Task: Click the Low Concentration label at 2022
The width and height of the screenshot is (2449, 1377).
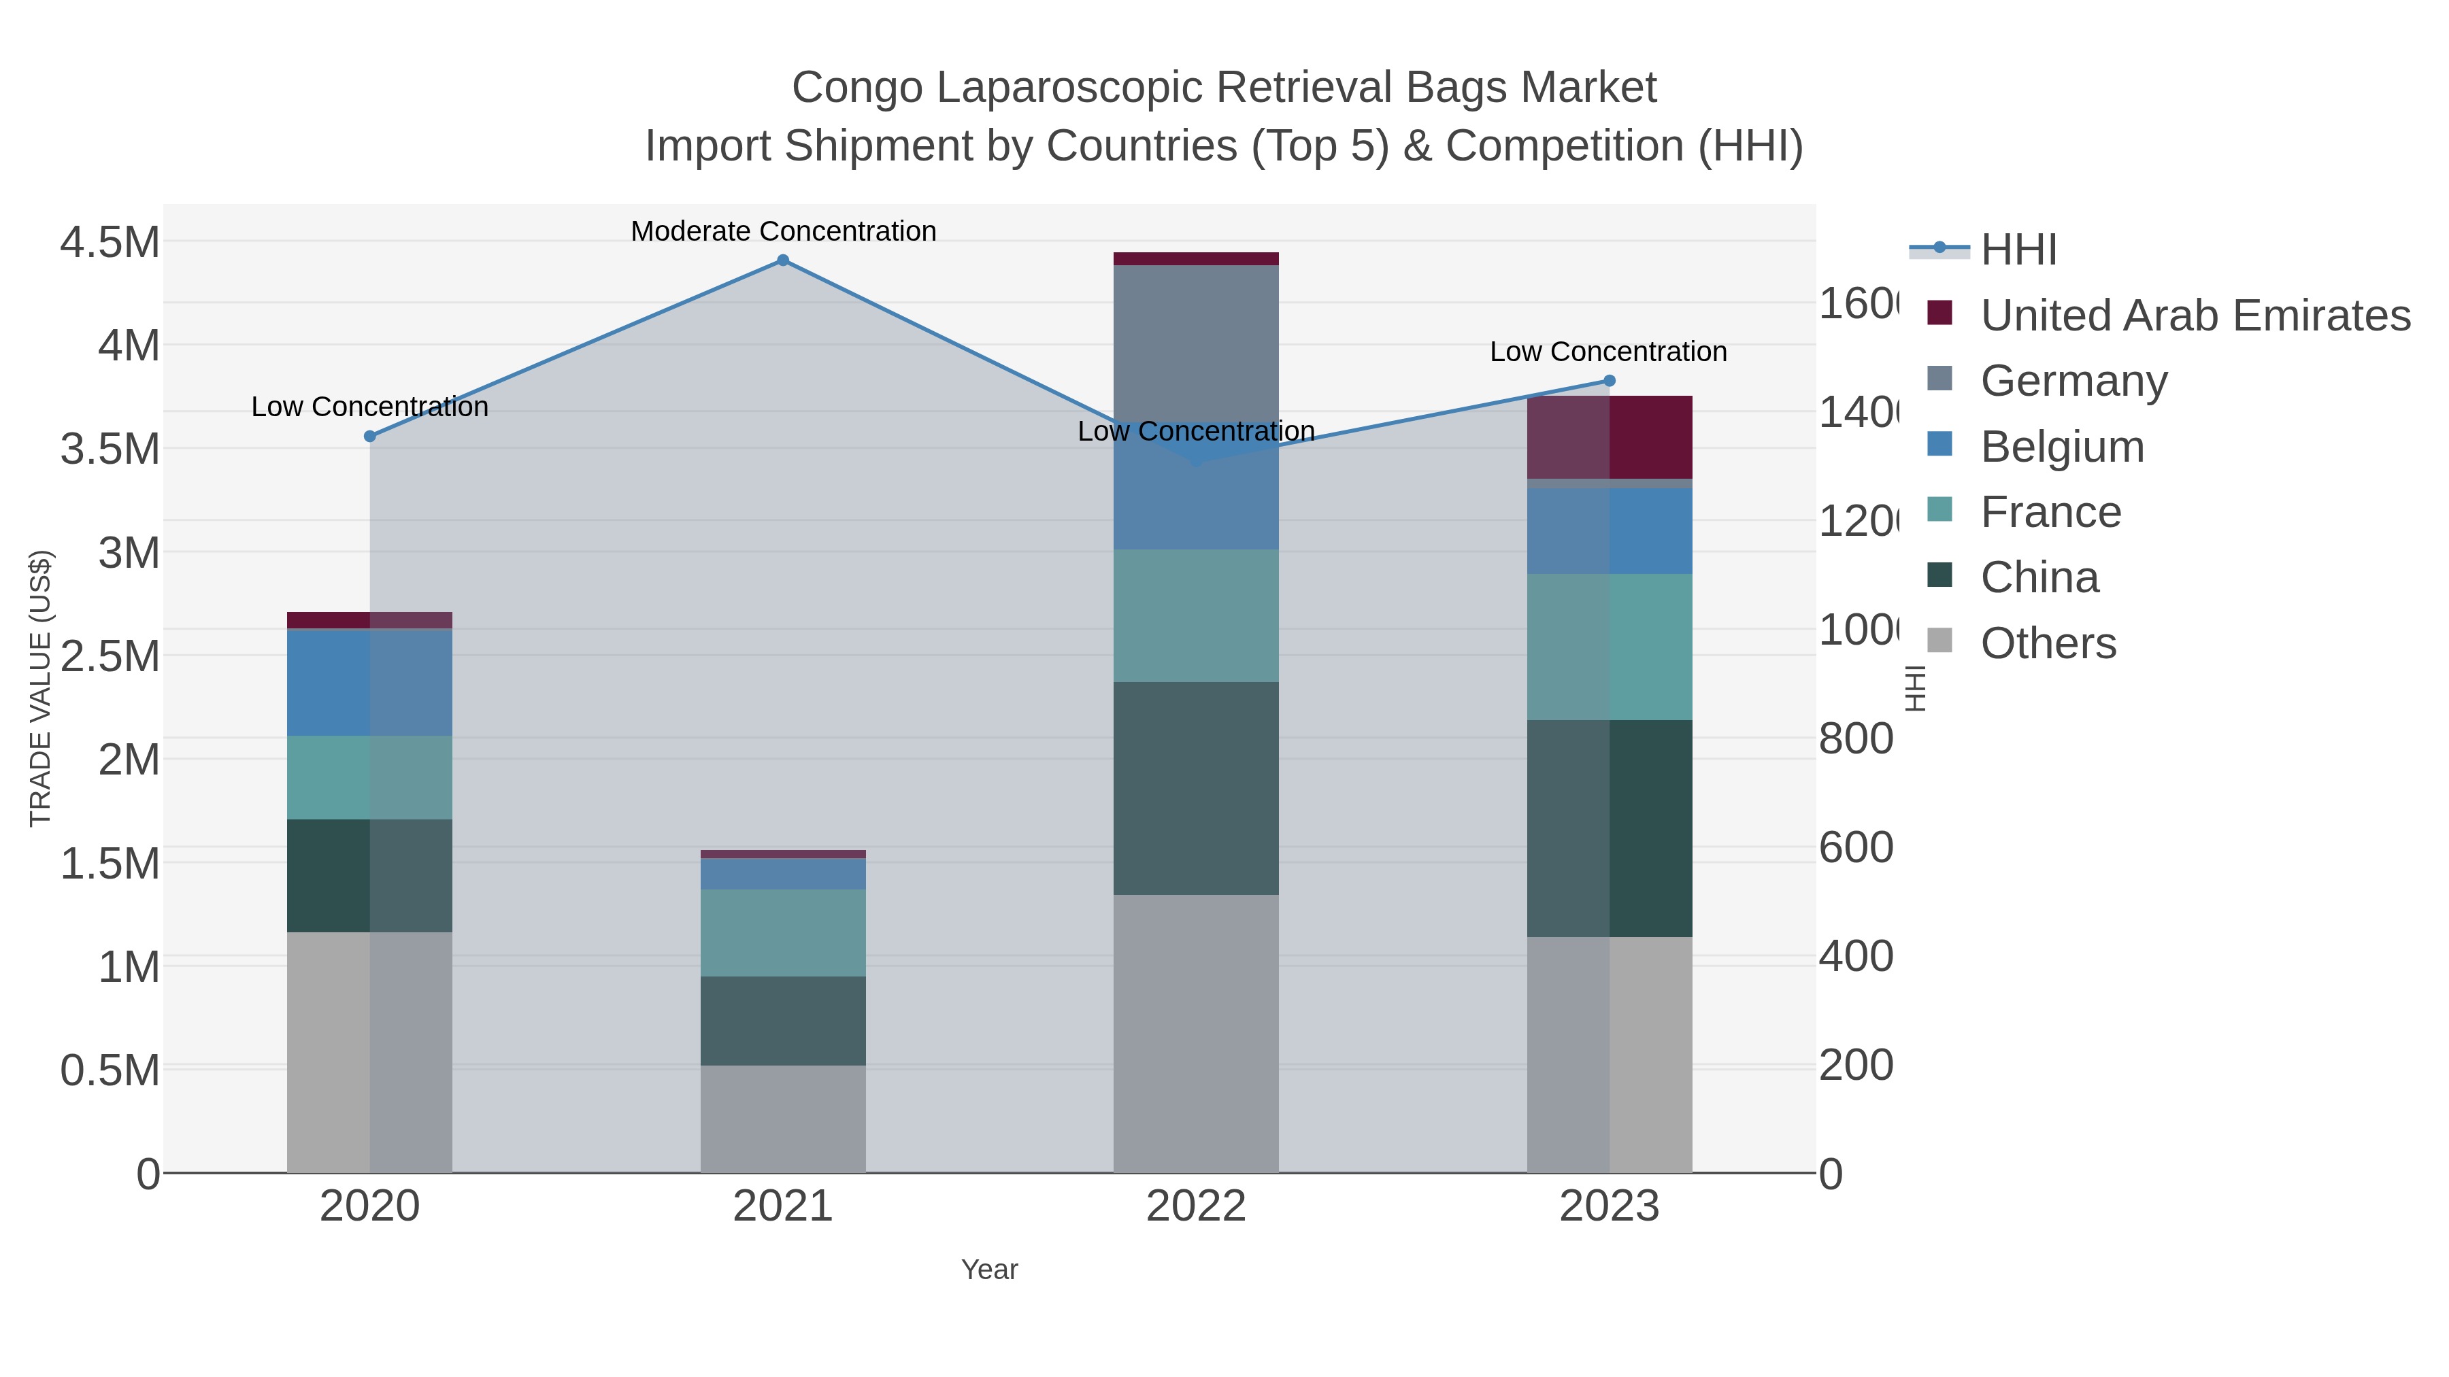Action: (x=1196, y=431)
